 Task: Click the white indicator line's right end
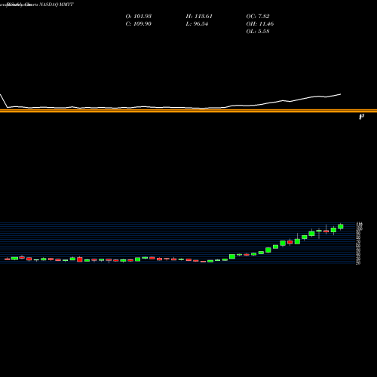coord(340,94)
